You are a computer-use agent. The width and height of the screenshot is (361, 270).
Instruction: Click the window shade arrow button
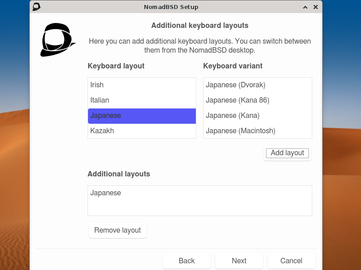[305, 7]
